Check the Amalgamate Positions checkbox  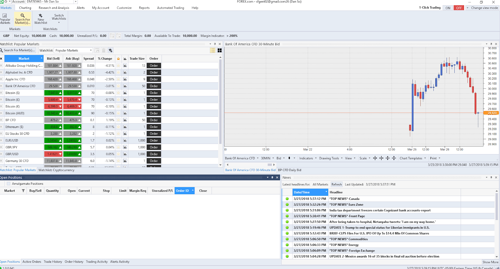pos(8,184)
